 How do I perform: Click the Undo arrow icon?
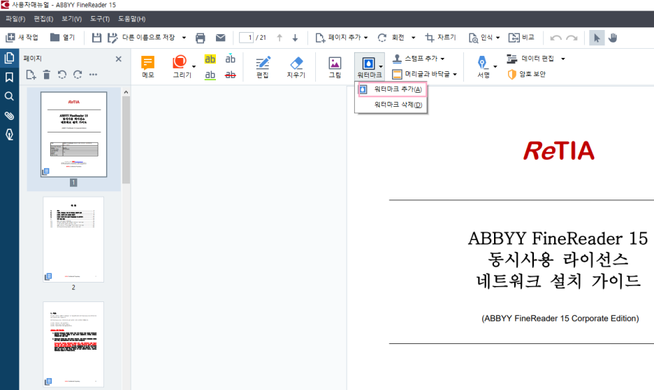[x=555, y=38]
